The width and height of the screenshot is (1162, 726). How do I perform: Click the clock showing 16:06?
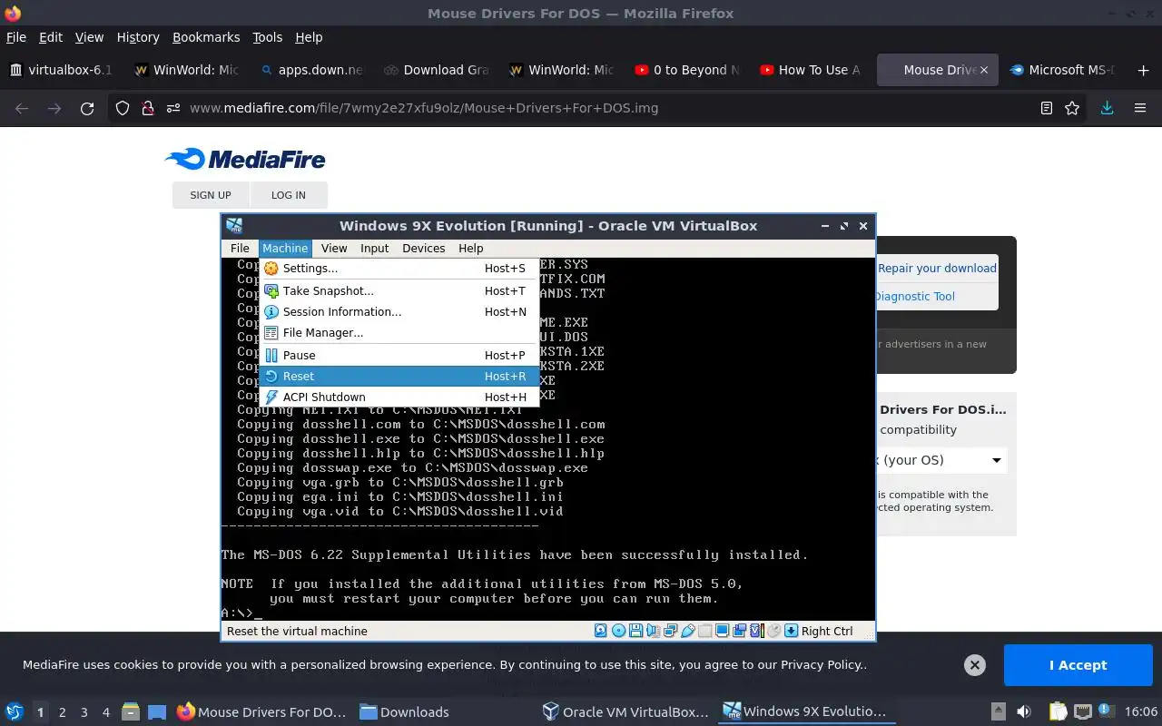coord(1141,711)
